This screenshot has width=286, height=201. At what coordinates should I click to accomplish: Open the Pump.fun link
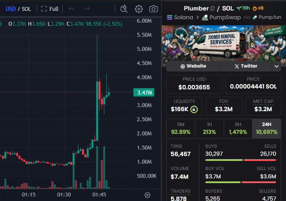point(267,17)
